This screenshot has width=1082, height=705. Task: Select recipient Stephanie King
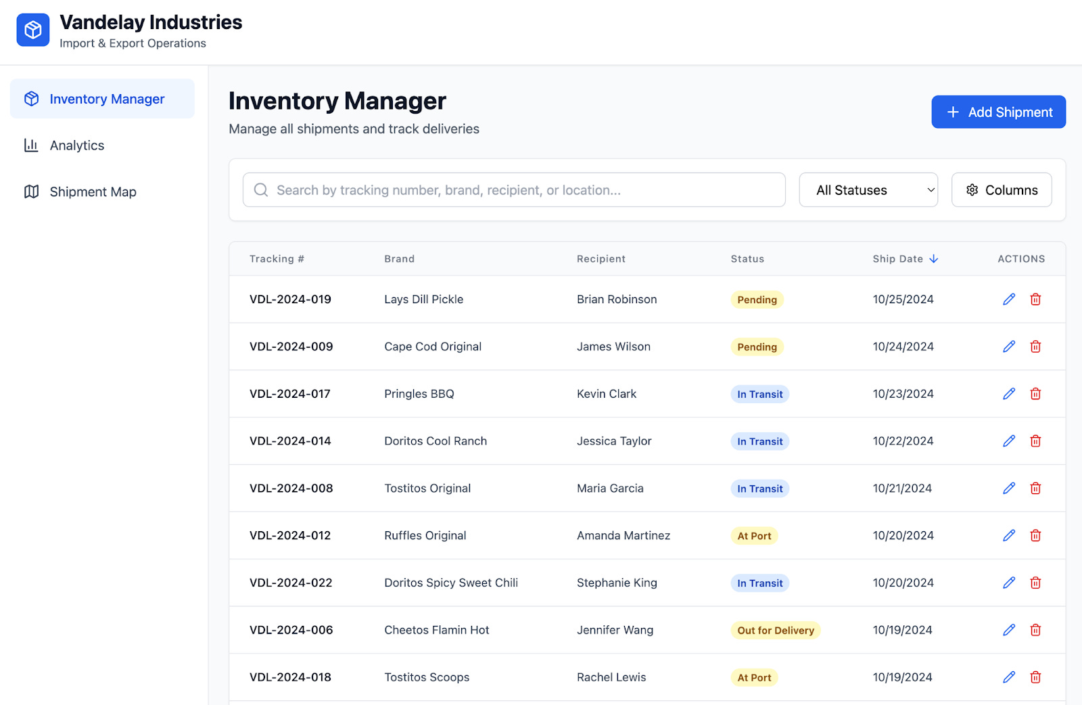[617, 583]
